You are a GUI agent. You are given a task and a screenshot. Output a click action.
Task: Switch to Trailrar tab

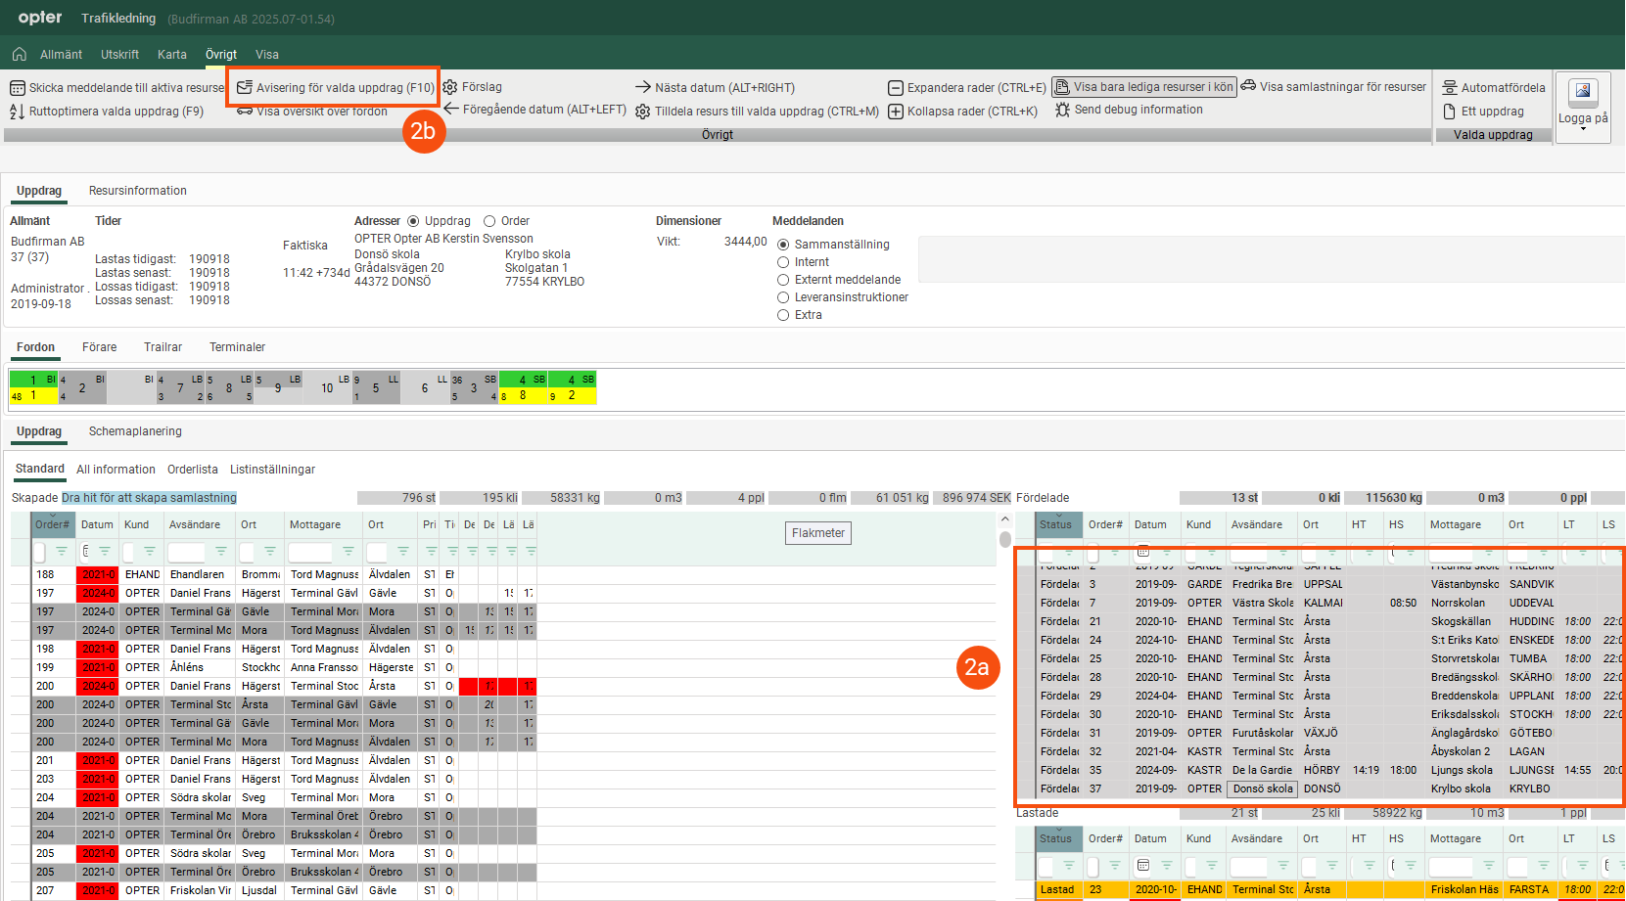pos(163,347)
